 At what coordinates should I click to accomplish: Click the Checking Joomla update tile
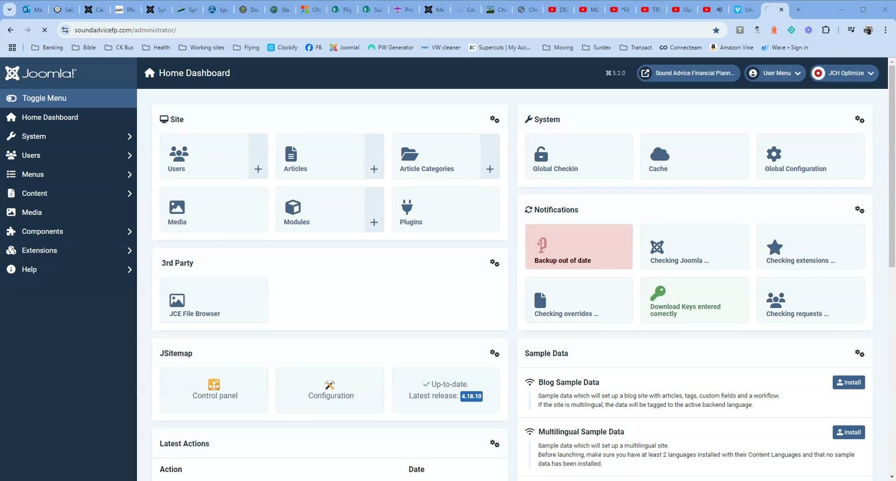click(x=695, y=247)
